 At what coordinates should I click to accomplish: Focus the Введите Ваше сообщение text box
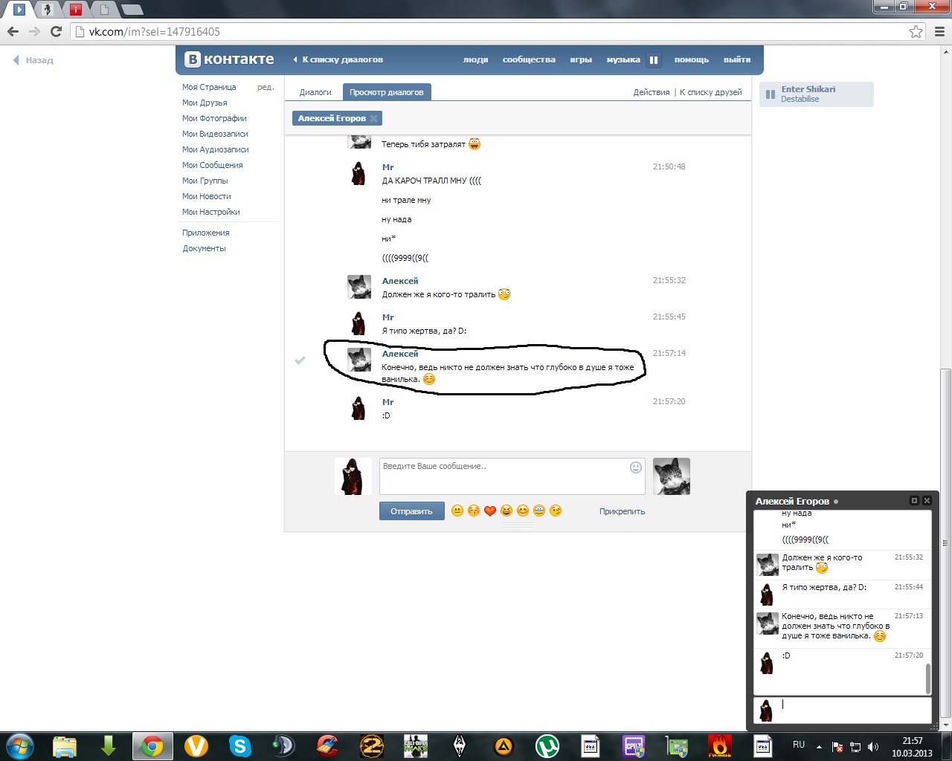click(x=512, y=476)
